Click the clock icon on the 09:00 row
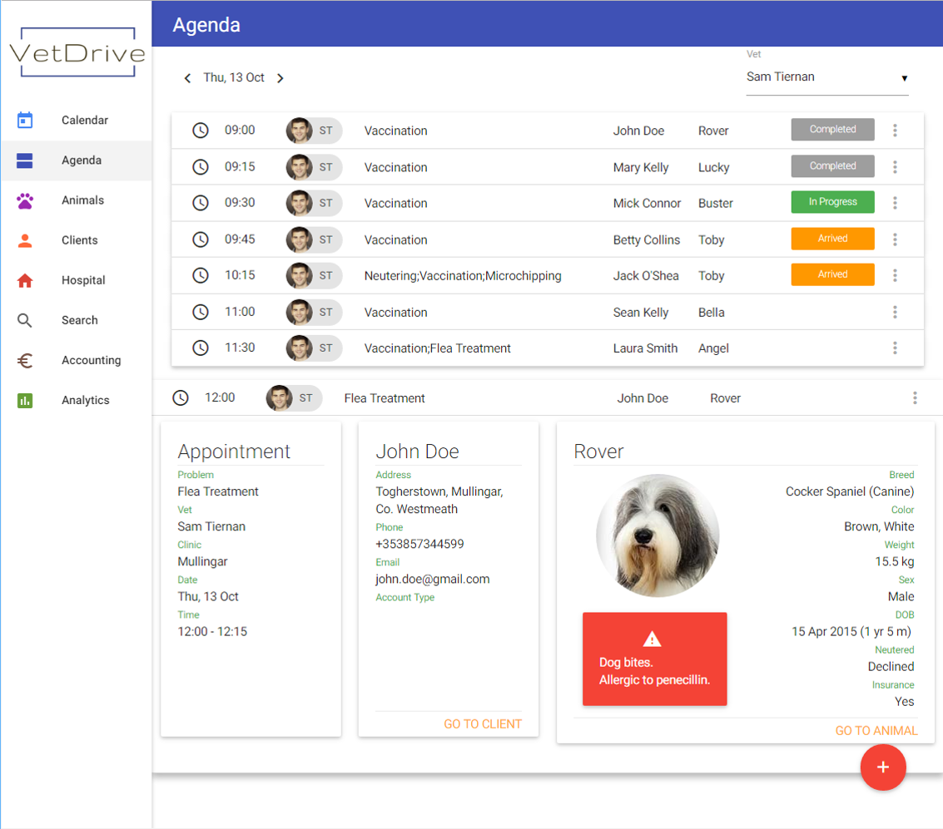Image resolution: width=943 pixels, height=829 pixels. pos(201,131)
